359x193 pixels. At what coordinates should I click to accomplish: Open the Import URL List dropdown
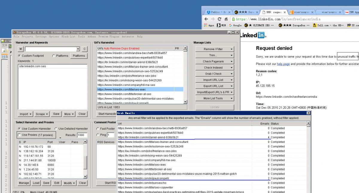pyautogui.click(x=215, y=80)
